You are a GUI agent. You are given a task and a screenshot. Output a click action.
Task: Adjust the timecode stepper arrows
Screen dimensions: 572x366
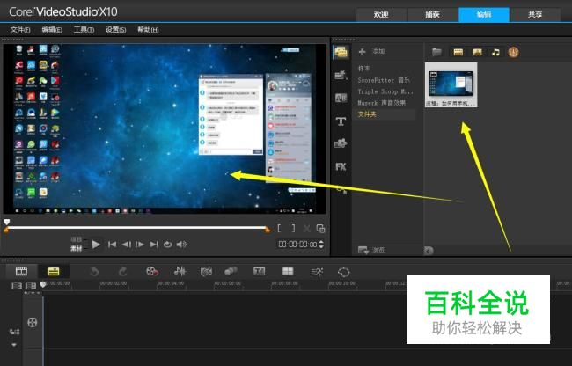tap(321, 245)
